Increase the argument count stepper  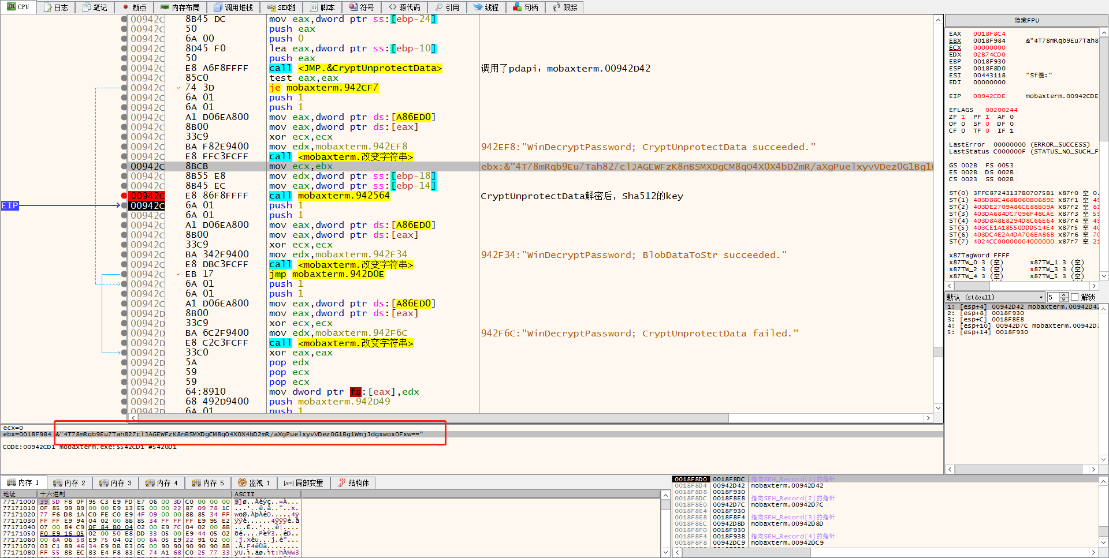pos(1064,295)
